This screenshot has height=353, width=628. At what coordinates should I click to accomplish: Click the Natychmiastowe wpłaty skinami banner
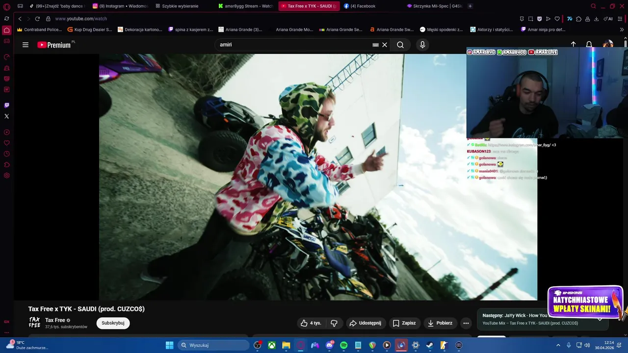(585, 303)
